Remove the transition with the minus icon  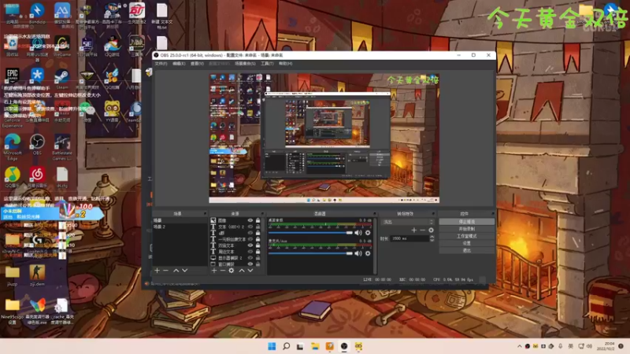tap(422, 230)
